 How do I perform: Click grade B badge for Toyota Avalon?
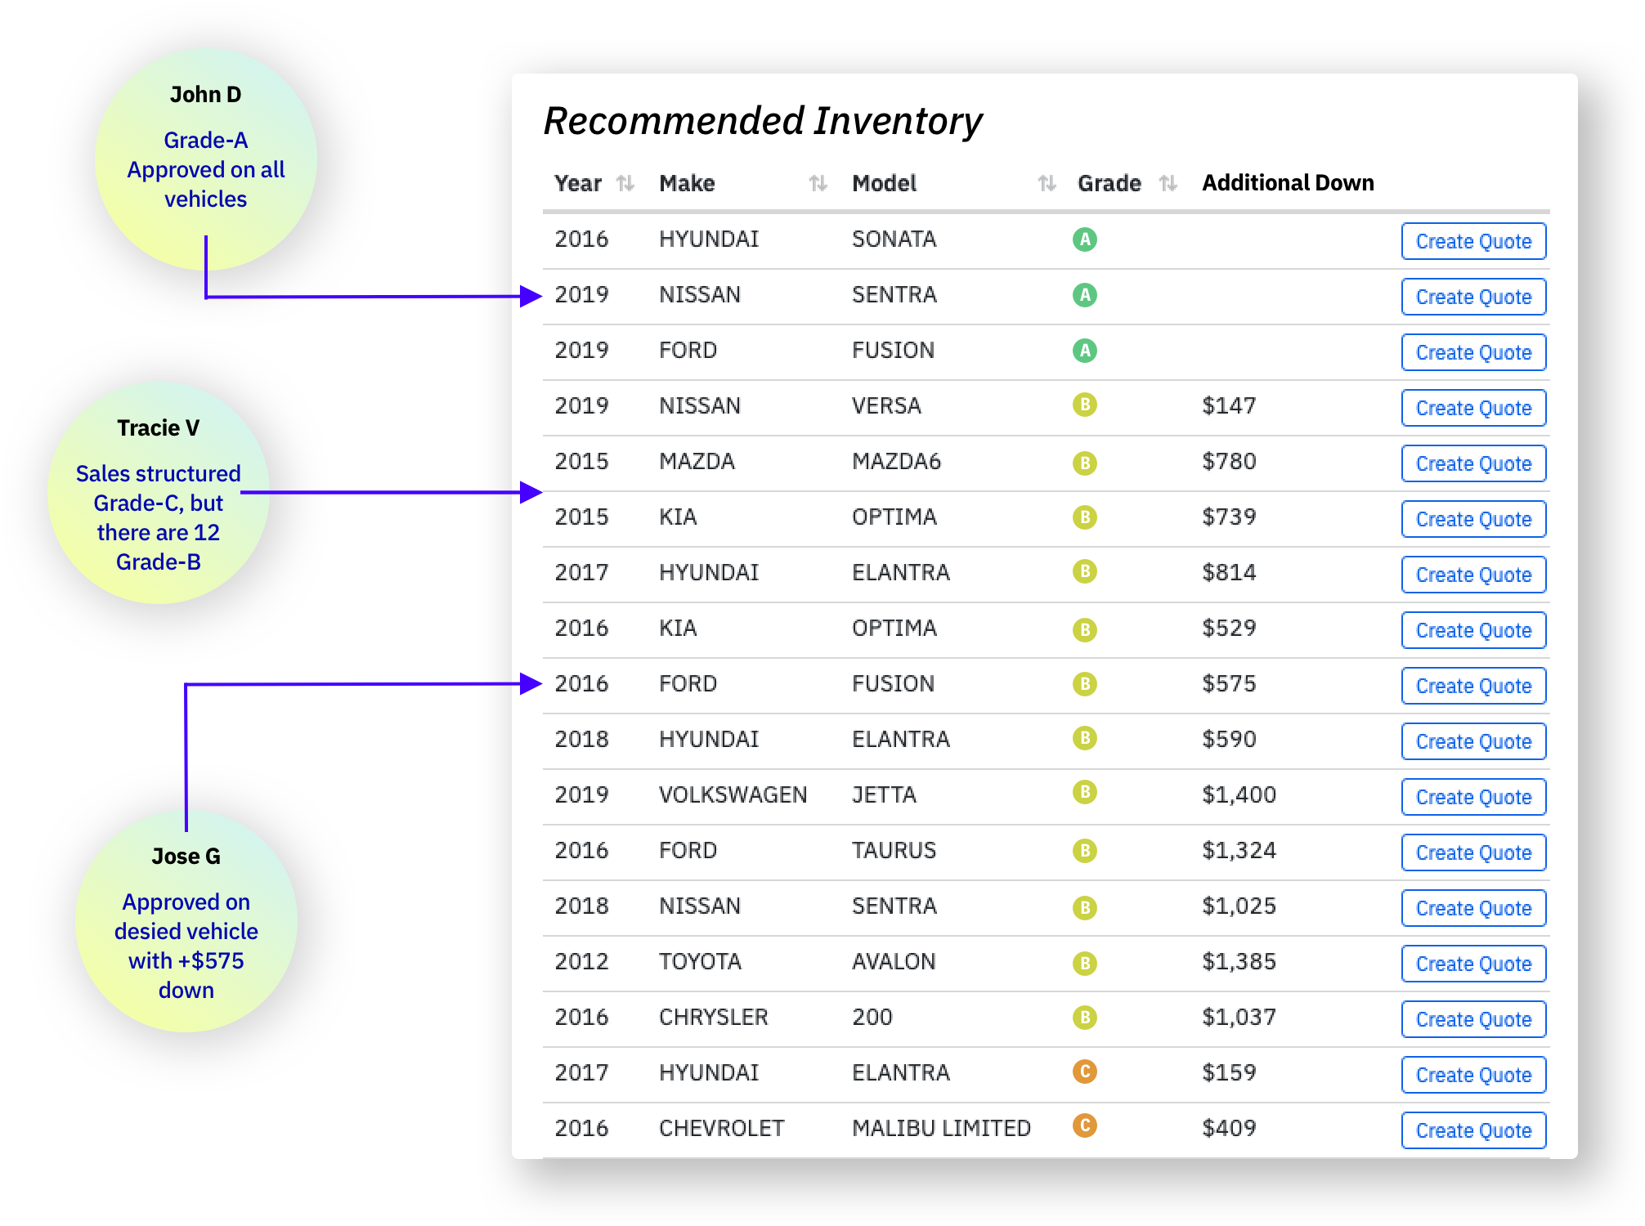[1084, 963]
